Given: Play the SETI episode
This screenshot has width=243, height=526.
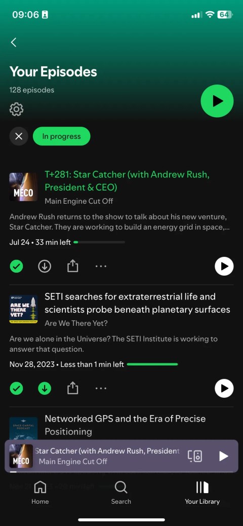Looking at the screenshot, I should pos(224,389).
